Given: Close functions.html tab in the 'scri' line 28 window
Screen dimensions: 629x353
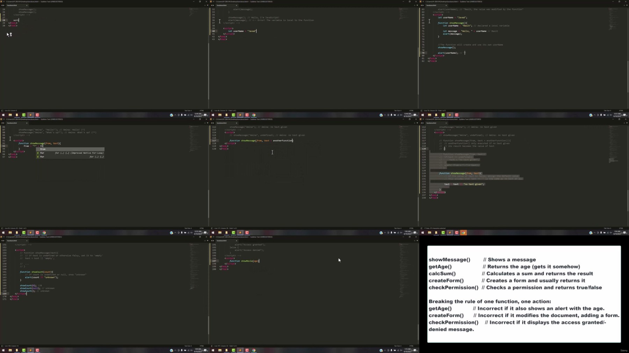Looking at the screenshot, I should (x=27, y=5).
